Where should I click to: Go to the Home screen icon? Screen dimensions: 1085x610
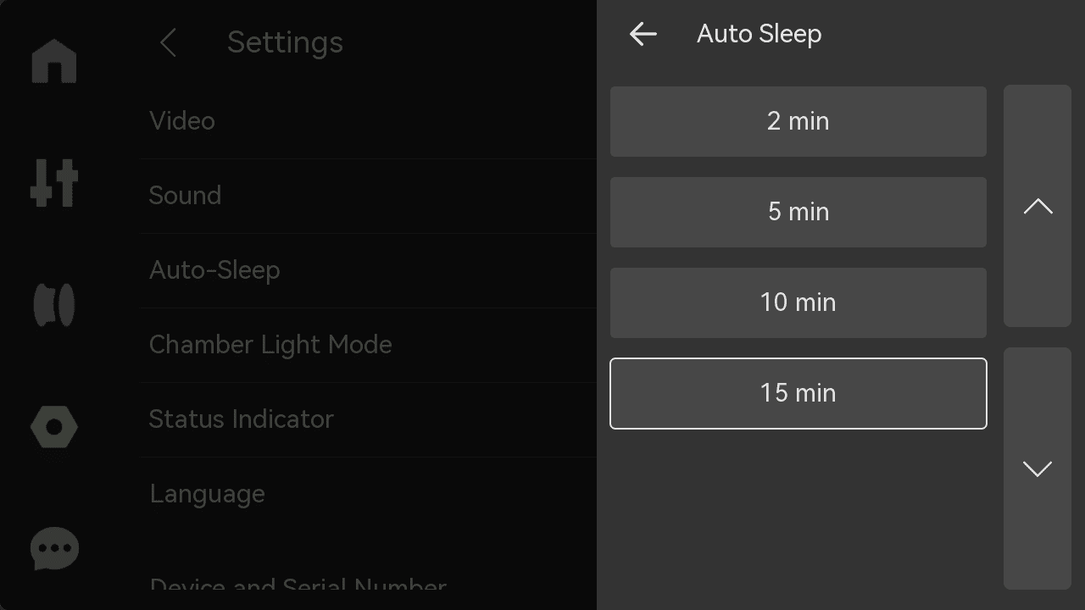click(54, 61)
